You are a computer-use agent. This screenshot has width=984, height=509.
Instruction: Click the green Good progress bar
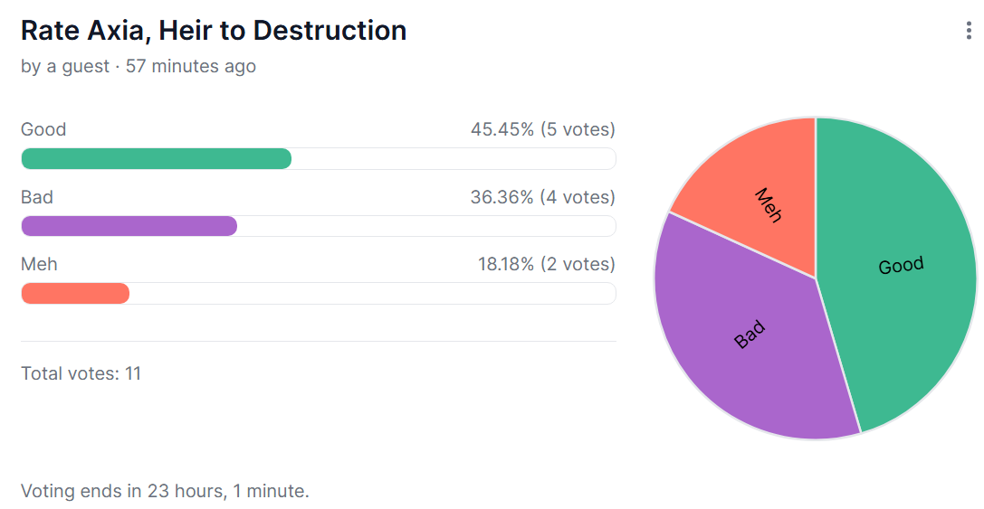tap(156, 159)
